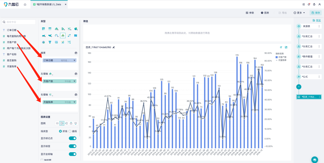Hide the legend with first 图例 option

pos(57,123)
